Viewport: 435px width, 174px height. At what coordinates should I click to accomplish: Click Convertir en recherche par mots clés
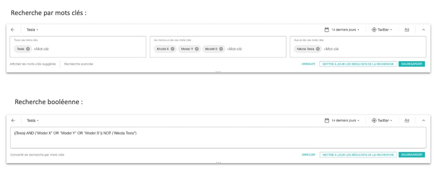[37, 155]
